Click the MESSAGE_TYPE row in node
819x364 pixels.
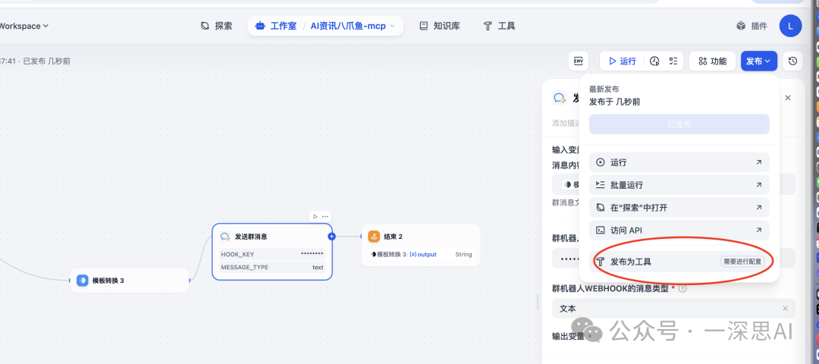(x=272, y=268)
